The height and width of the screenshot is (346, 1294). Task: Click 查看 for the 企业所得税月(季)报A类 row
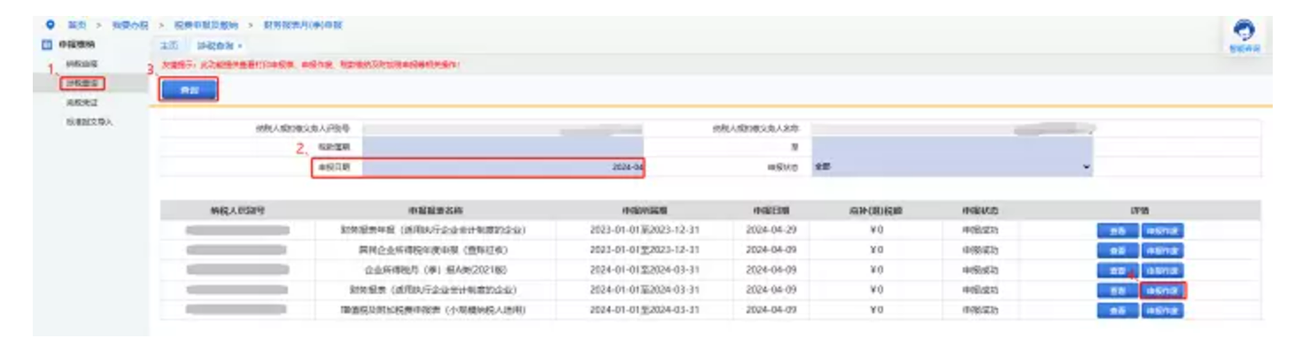coord(1117,270)
